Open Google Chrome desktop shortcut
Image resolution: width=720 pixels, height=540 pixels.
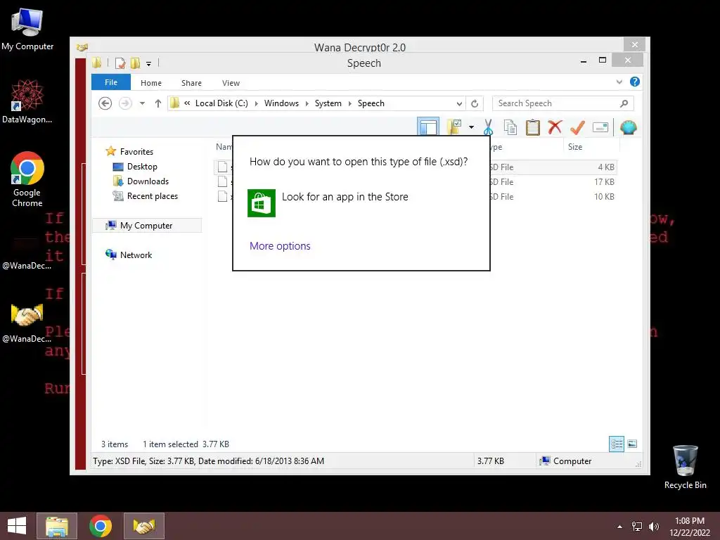(x=27, y=179)
